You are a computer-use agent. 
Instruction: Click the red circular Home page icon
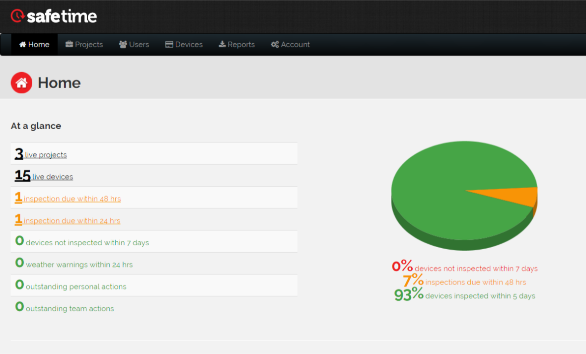(x=21, y=82)
